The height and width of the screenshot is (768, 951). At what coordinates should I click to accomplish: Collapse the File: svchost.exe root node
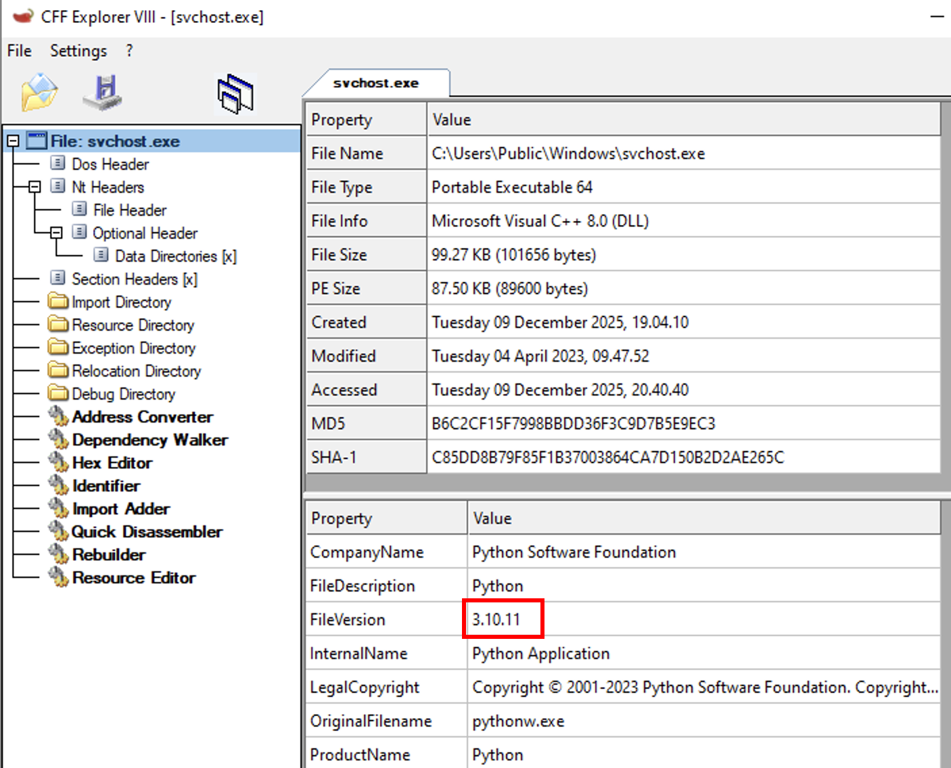point(13,141)
